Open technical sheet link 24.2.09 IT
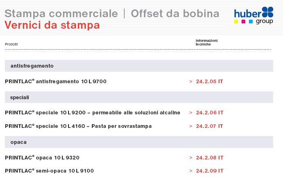This screenshot has width=283, height=182. coord(210,171)
